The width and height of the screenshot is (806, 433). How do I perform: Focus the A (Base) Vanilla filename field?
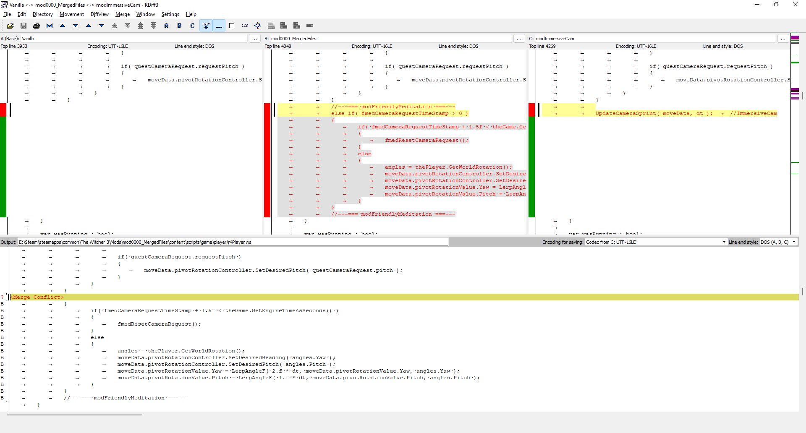tap(134, 39)
